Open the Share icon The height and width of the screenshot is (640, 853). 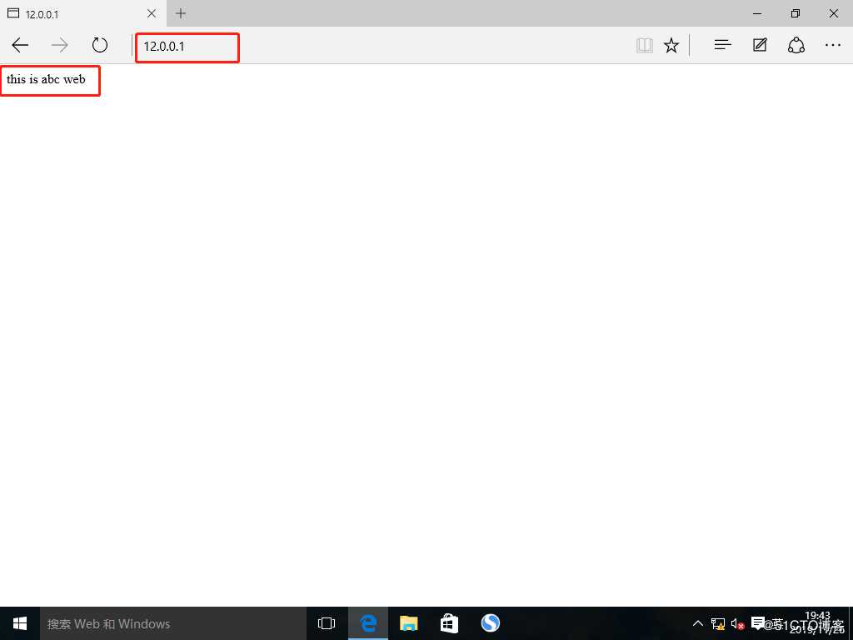pyautogui.click(x=796, y=45)
